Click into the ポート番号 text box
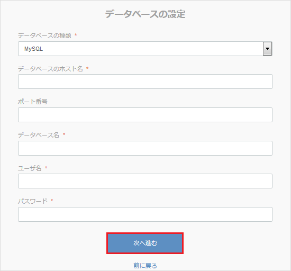 pos(145,115)
